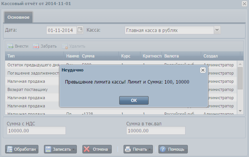Open the Записать dropdown arrow
249x157 pixels.
tap(74, 149)
